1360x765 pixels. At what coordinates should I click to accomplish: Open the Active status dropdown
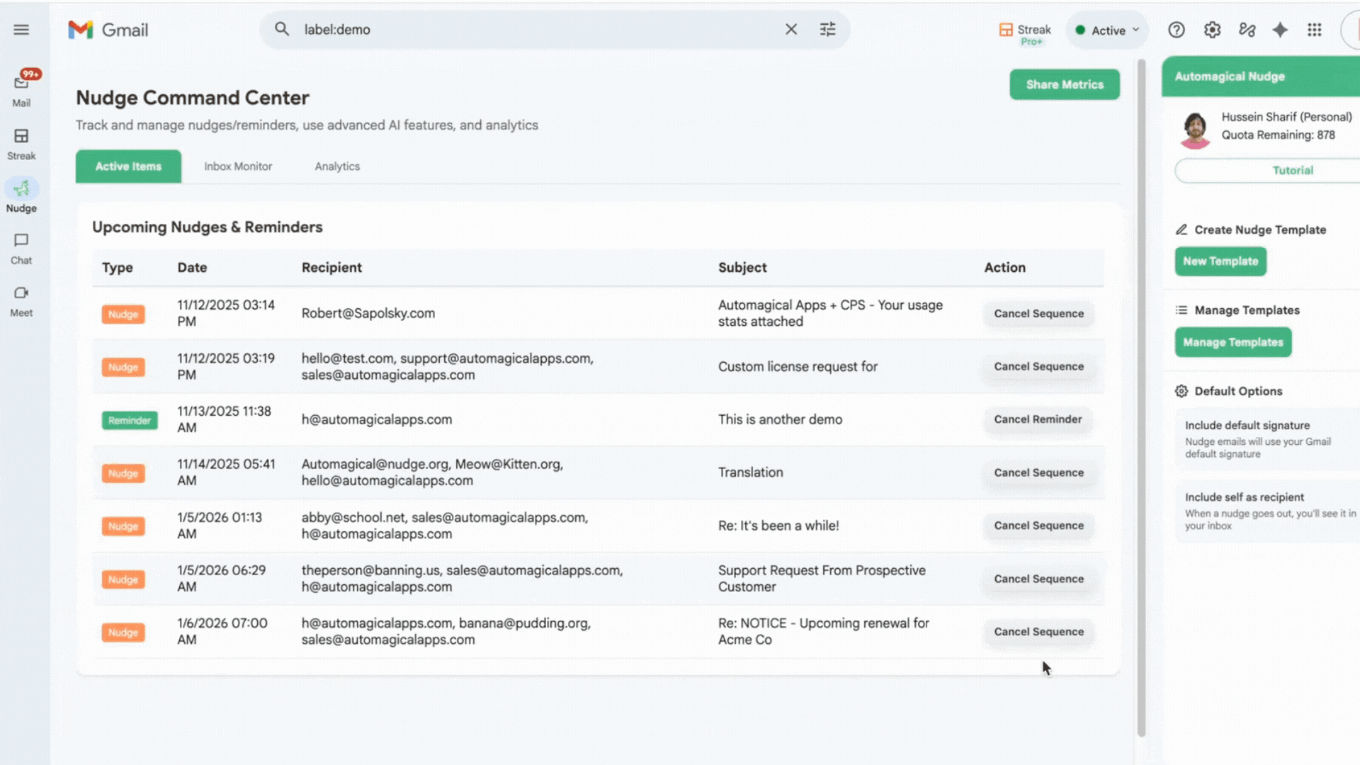(x=1107, y=30)
